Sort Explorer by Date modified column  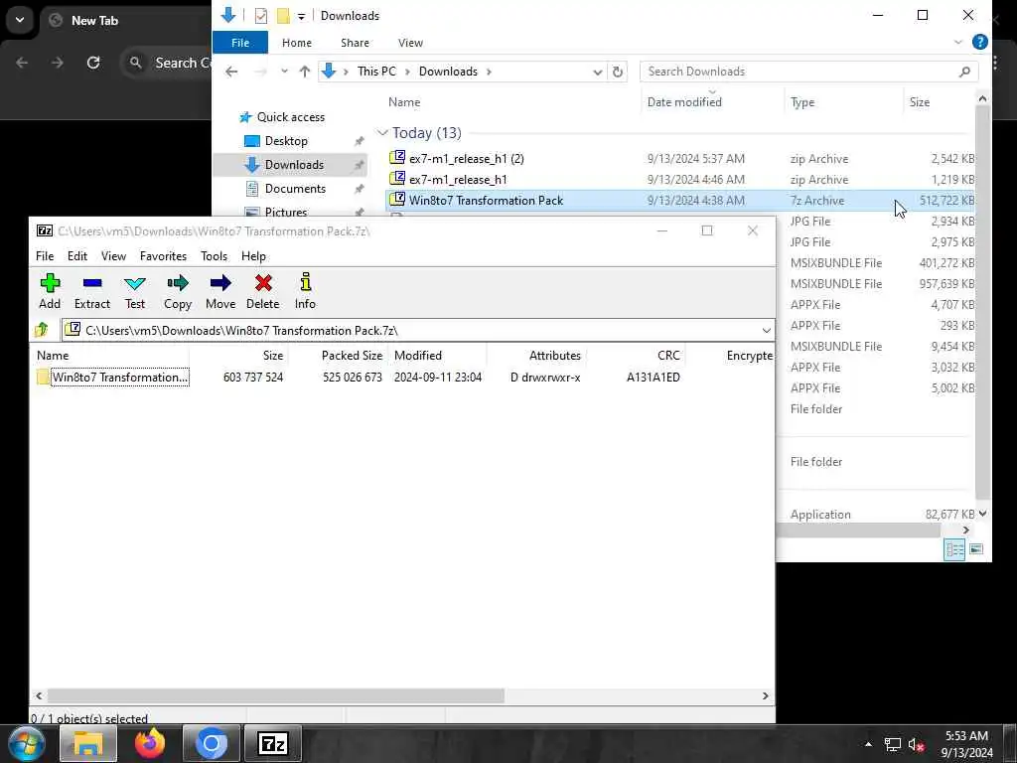[x=684, y=102]
